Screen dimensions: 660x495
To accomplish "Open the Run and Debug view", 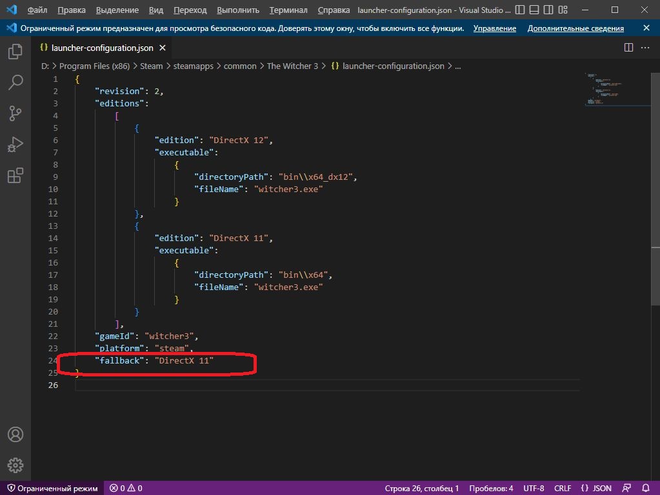I will tap(15, 144).
